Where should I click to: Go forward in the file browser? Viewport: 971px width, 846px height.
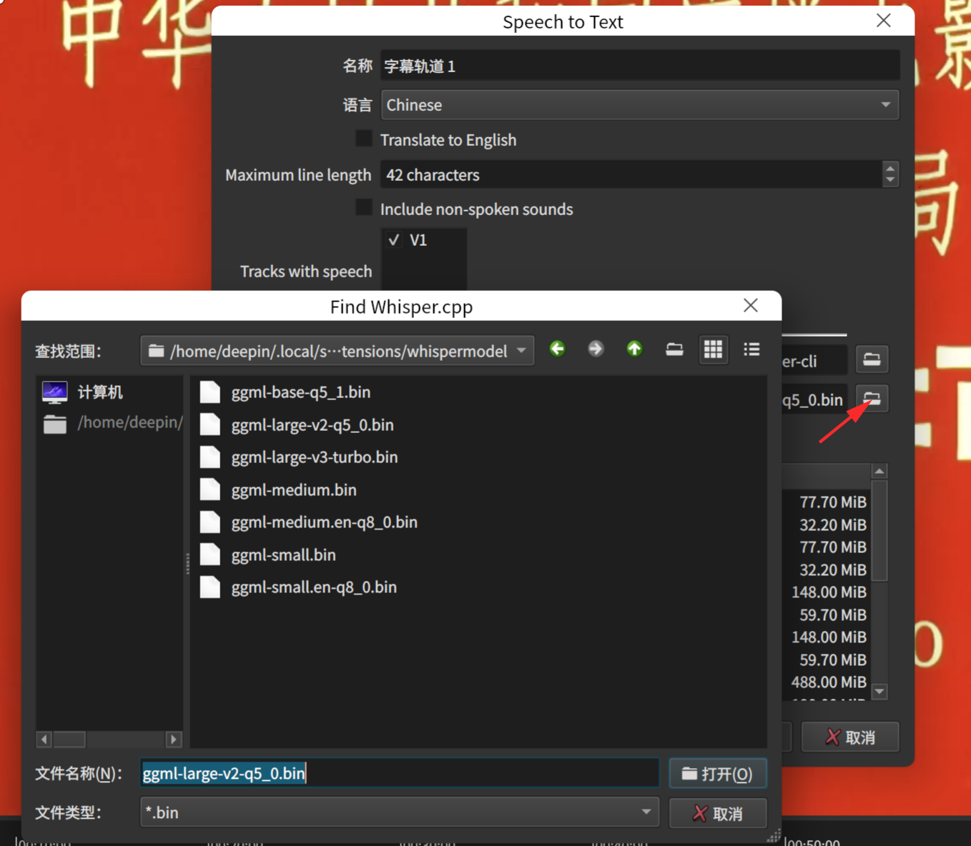click(596, 349)
